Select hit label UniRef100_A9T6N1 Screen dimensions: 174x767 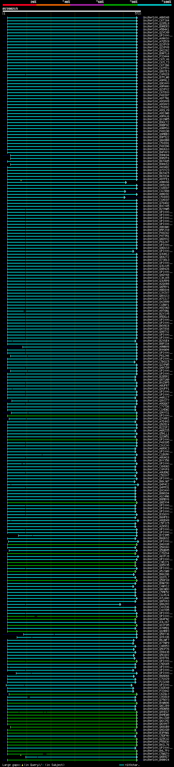point(156,311)
